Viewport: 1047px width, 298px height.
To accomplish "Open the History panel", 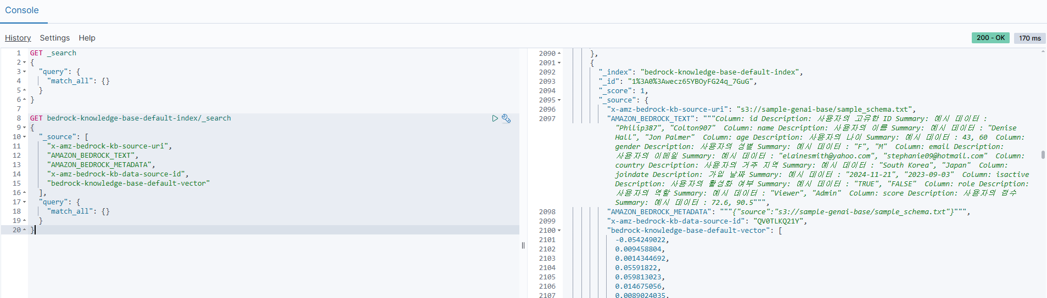I will [18, 38].
